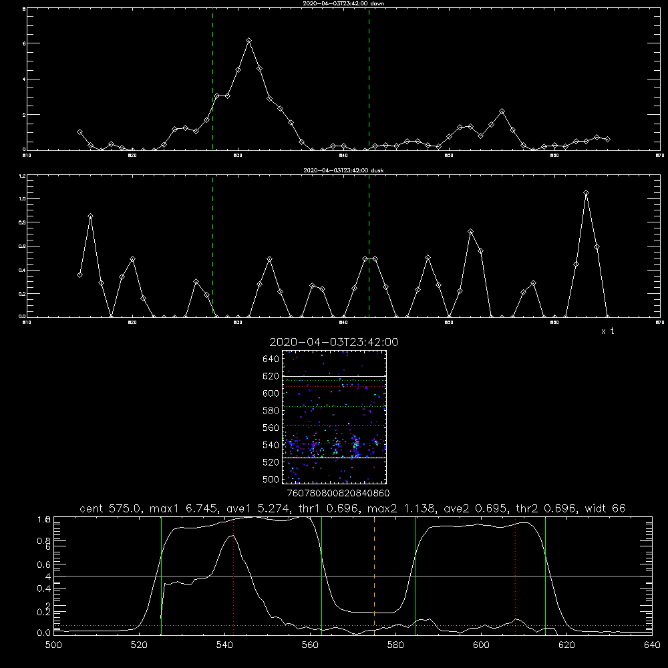Click the '500' label on bottom plot x-axis
This screenshot has width=668, height=668.
[53, 645]
